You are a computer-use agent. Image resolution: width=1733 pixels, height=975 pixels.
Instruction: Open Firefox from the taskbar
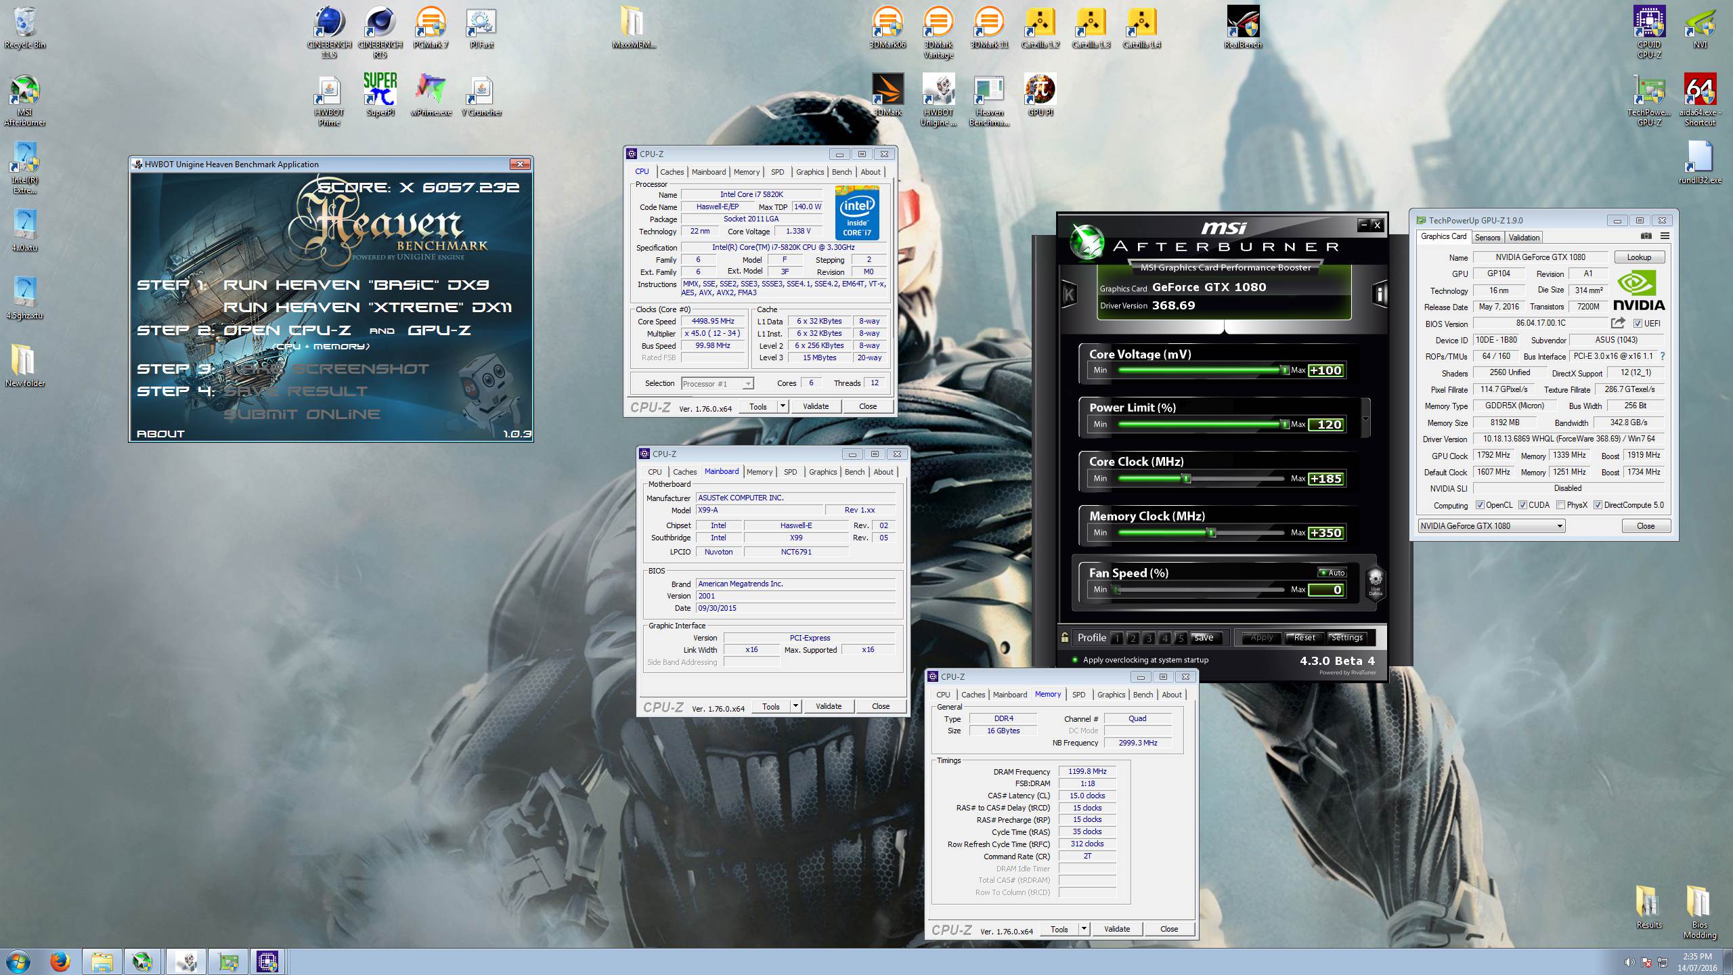tap(60, 961)
